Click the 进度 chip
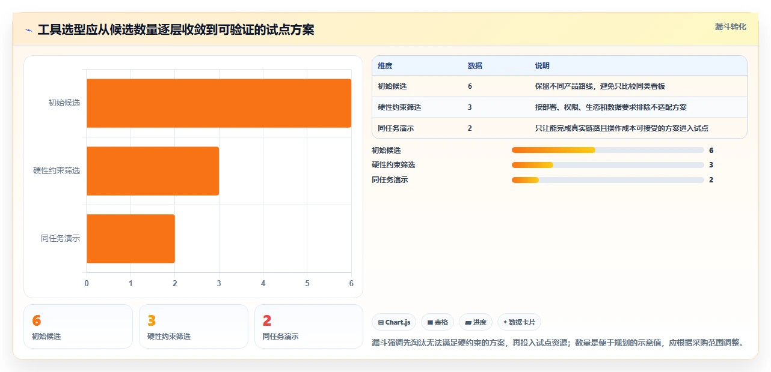Image resolution: width=771 pixels, height=372 pixels. [x=476, y=322]
